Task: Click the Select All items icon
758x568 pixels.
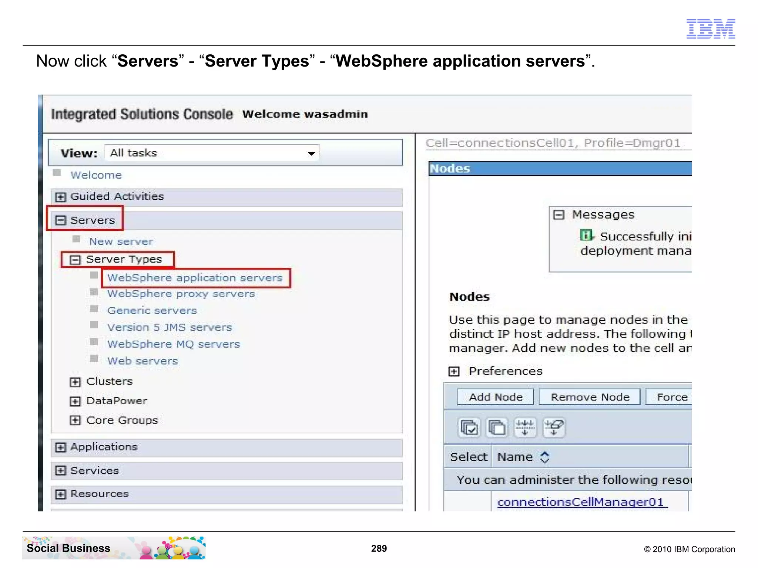Action: point(469,428)
